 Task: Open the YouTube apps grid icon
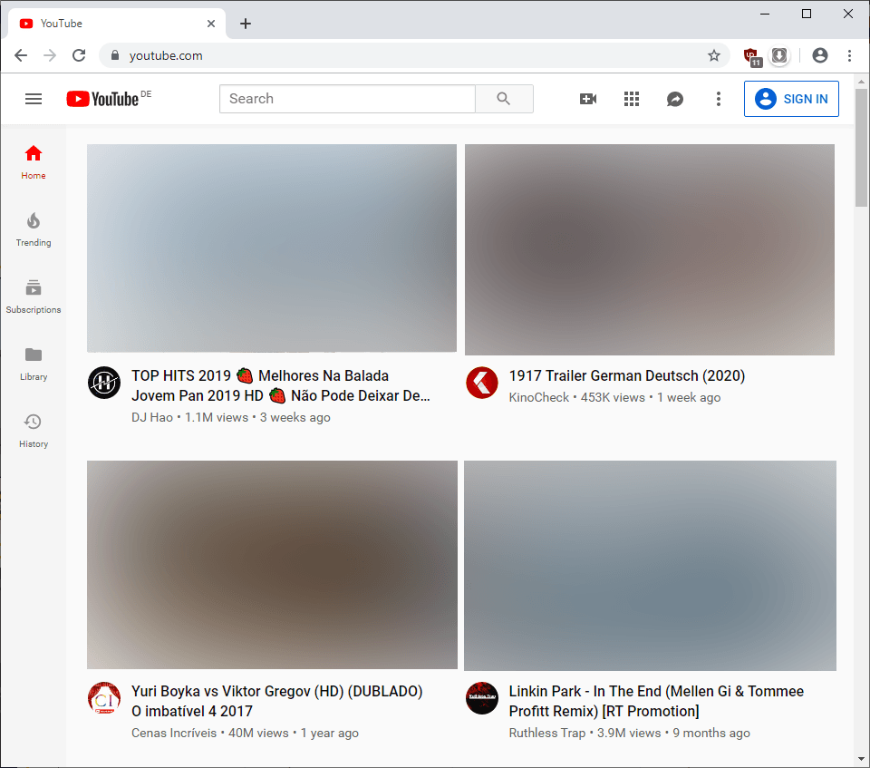click(x=632, y=99)
